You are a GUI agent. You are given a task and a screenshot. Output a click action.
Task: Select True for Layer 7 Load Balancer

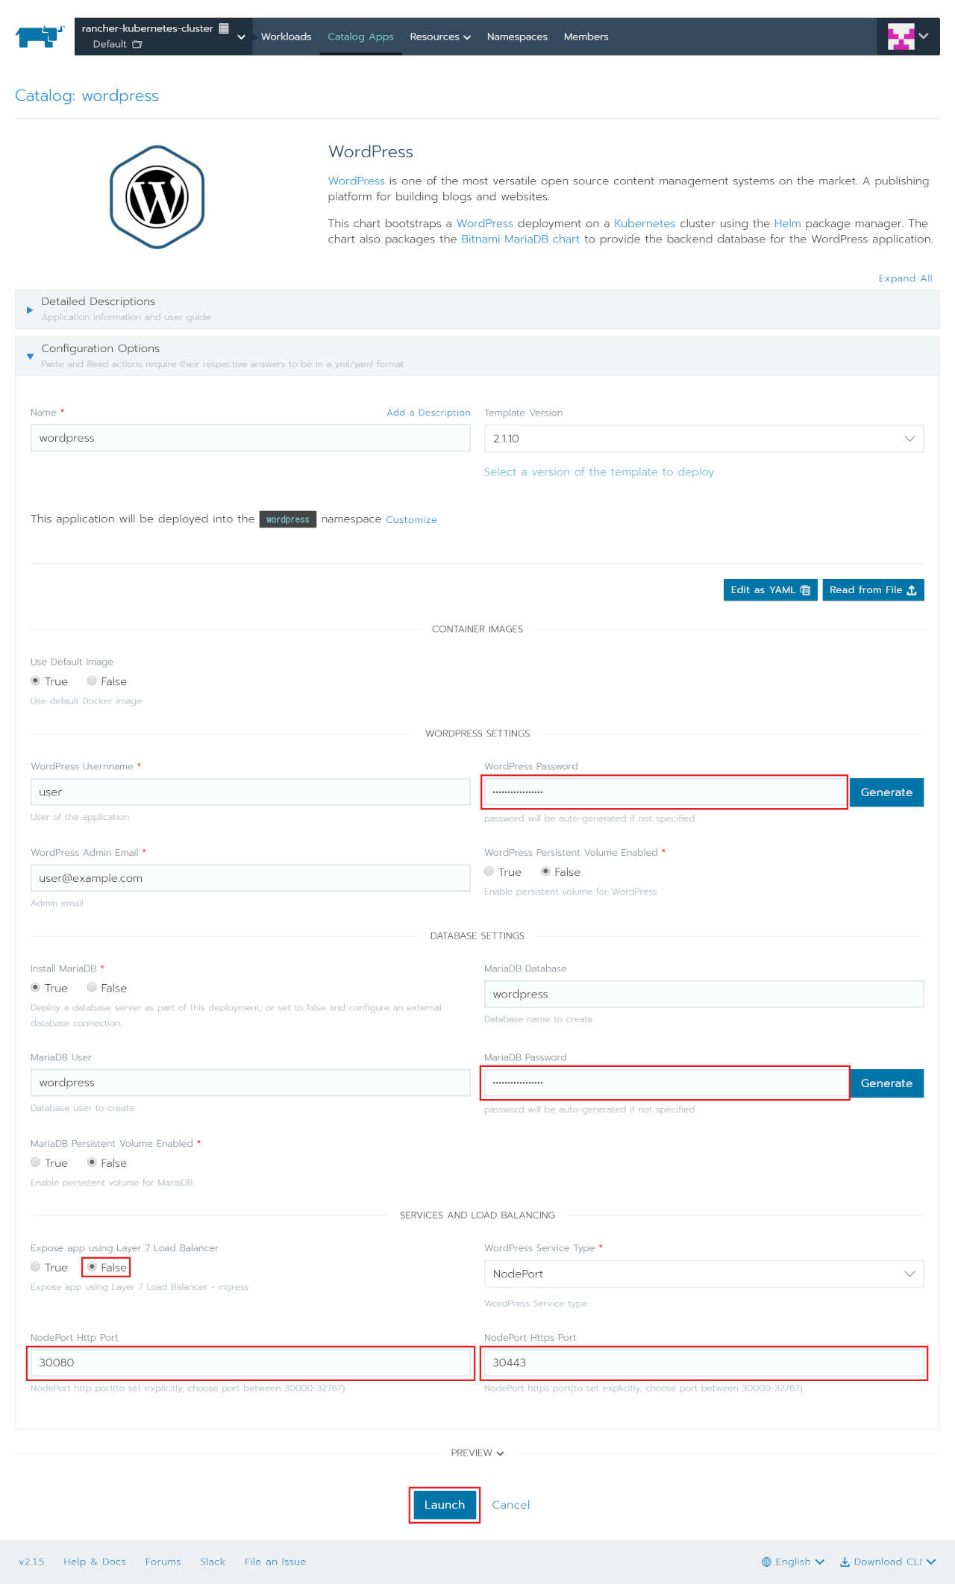pyautogui.click(x=35, y=1267)
